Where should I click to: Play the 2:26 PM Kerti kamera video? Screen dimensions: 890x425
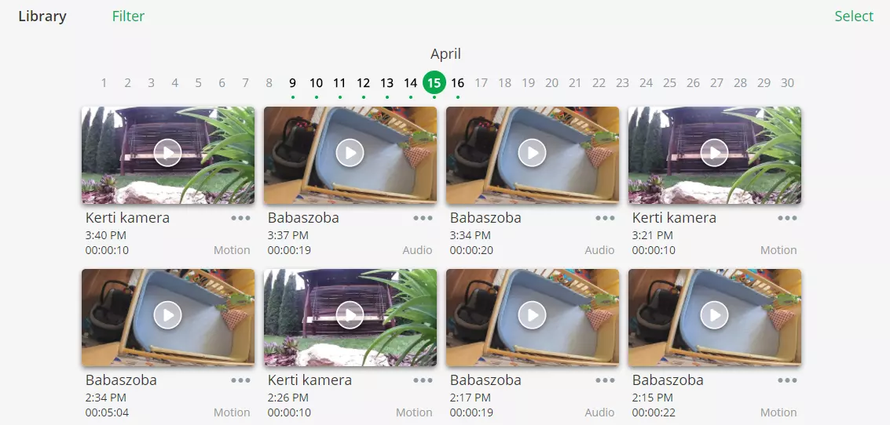[350, 315]
